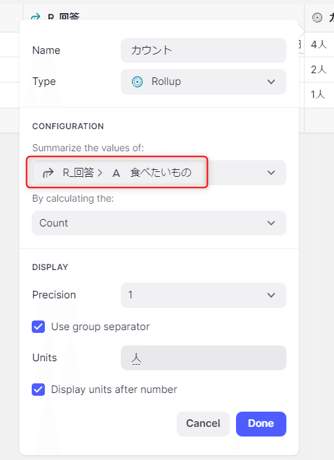Click the Rollup type icon in the Type field
The width and height of the screenshot is (334, 460).
(137, 82)
